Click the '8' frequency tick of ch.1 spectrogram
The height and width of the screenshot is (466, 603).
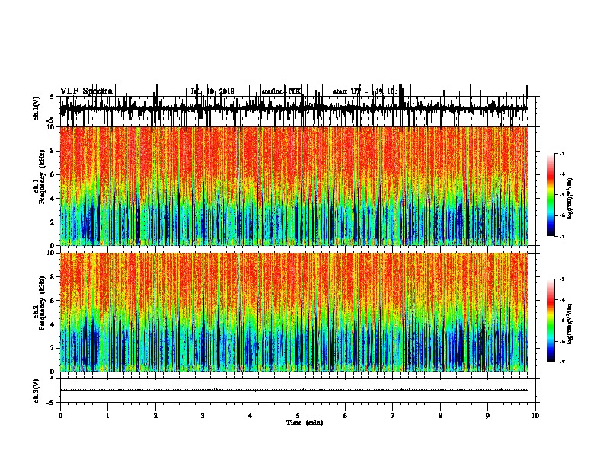53,151
